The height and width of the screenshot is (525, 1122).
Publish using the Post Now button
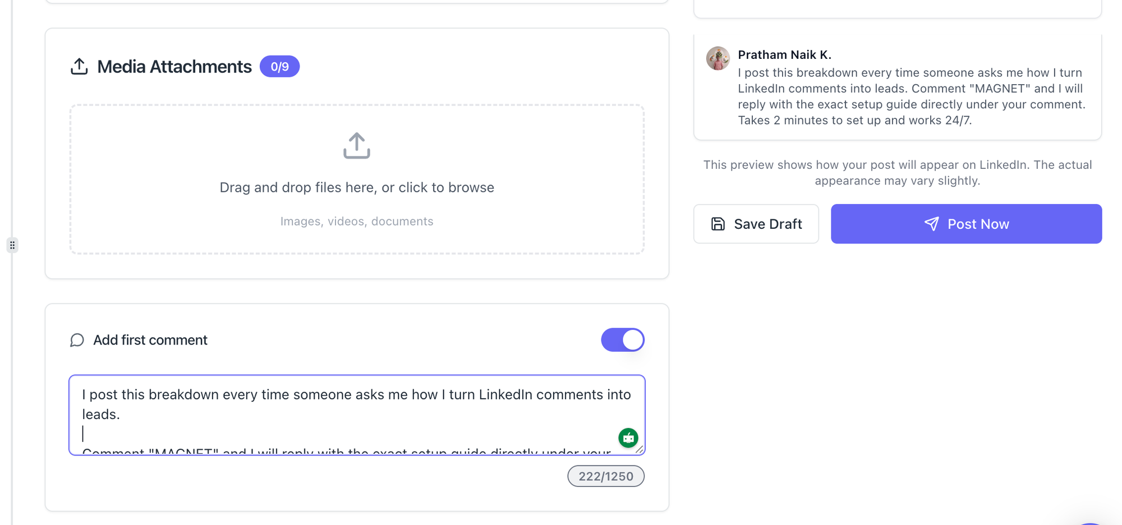(x=966, y=224)
